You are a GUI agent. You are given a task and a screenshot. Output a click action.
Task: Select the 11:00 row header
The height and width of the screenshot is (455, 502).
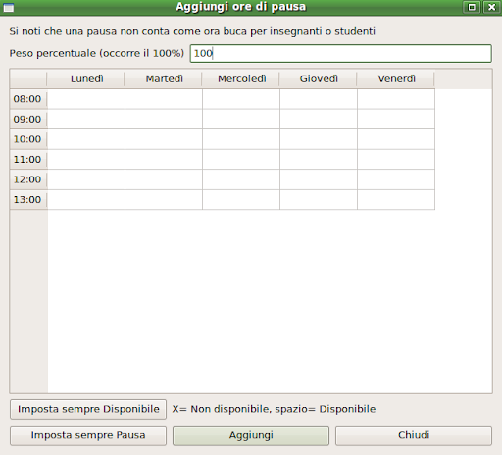pos(28,160)
